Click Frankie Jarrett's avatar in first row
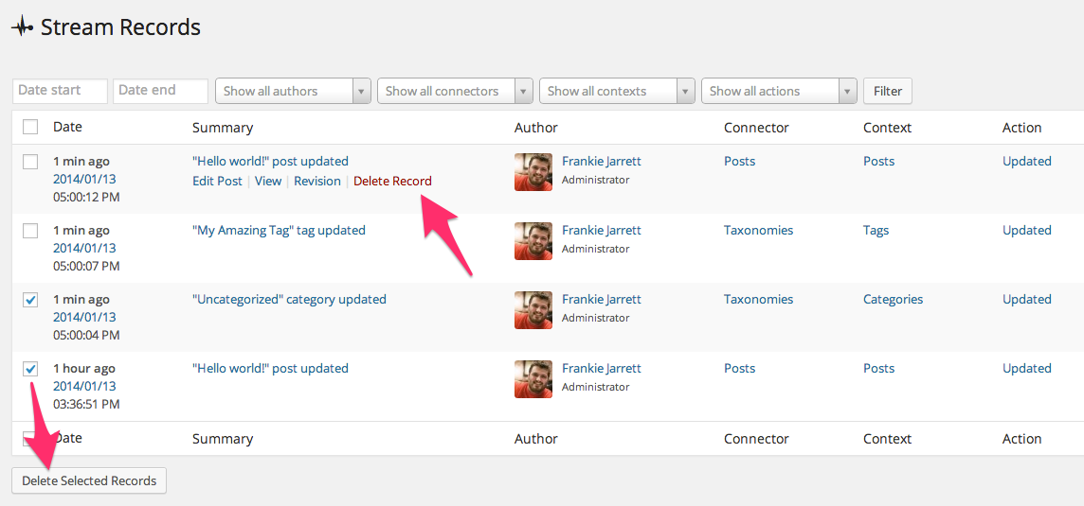 pyautogui.click(x=533, y=172)
